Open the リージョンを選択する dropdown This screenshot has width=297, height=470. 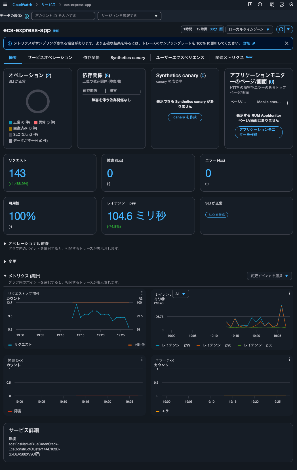tap(129, 16)
